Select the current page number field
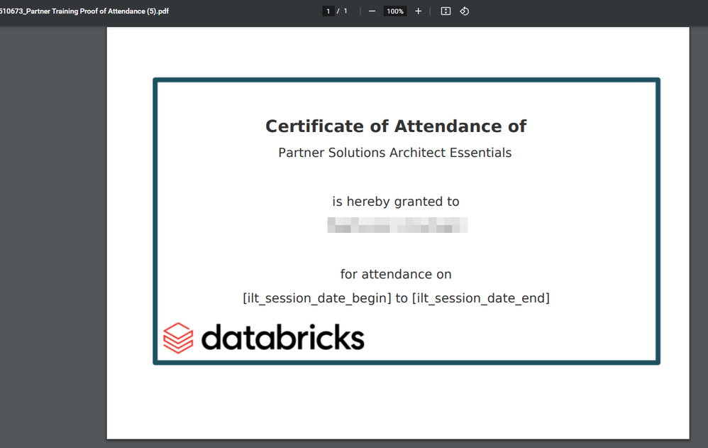This screenshot has height=448, width=708. tap(328, 11)
